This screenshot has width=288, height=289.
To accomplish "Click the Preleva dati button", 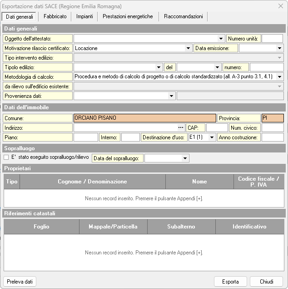I will pyautogui.click(x=20, y=282).
